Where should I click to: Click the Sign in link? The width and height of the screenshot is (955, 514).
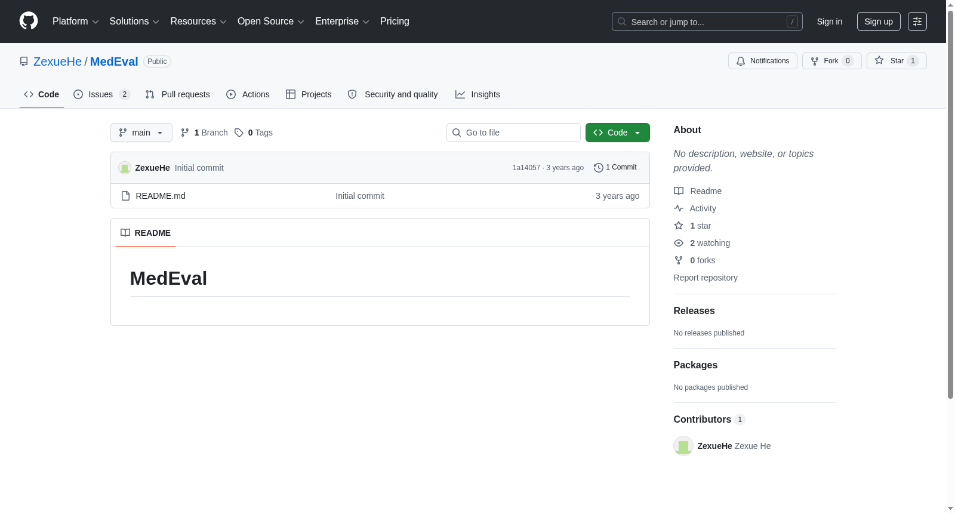(x=830, y=21)
